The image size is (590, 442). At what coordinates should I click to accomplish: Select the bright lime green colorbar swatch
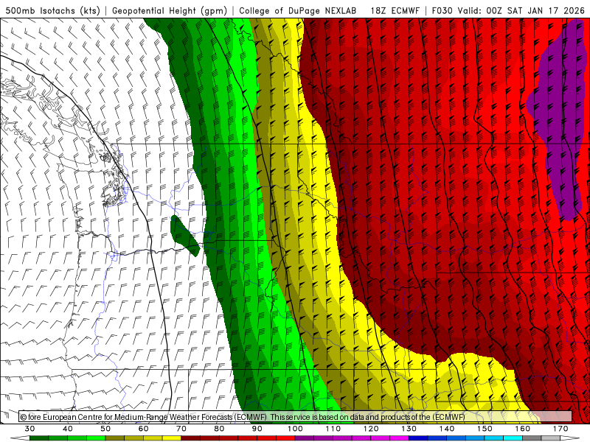click(x=96, y=438)
